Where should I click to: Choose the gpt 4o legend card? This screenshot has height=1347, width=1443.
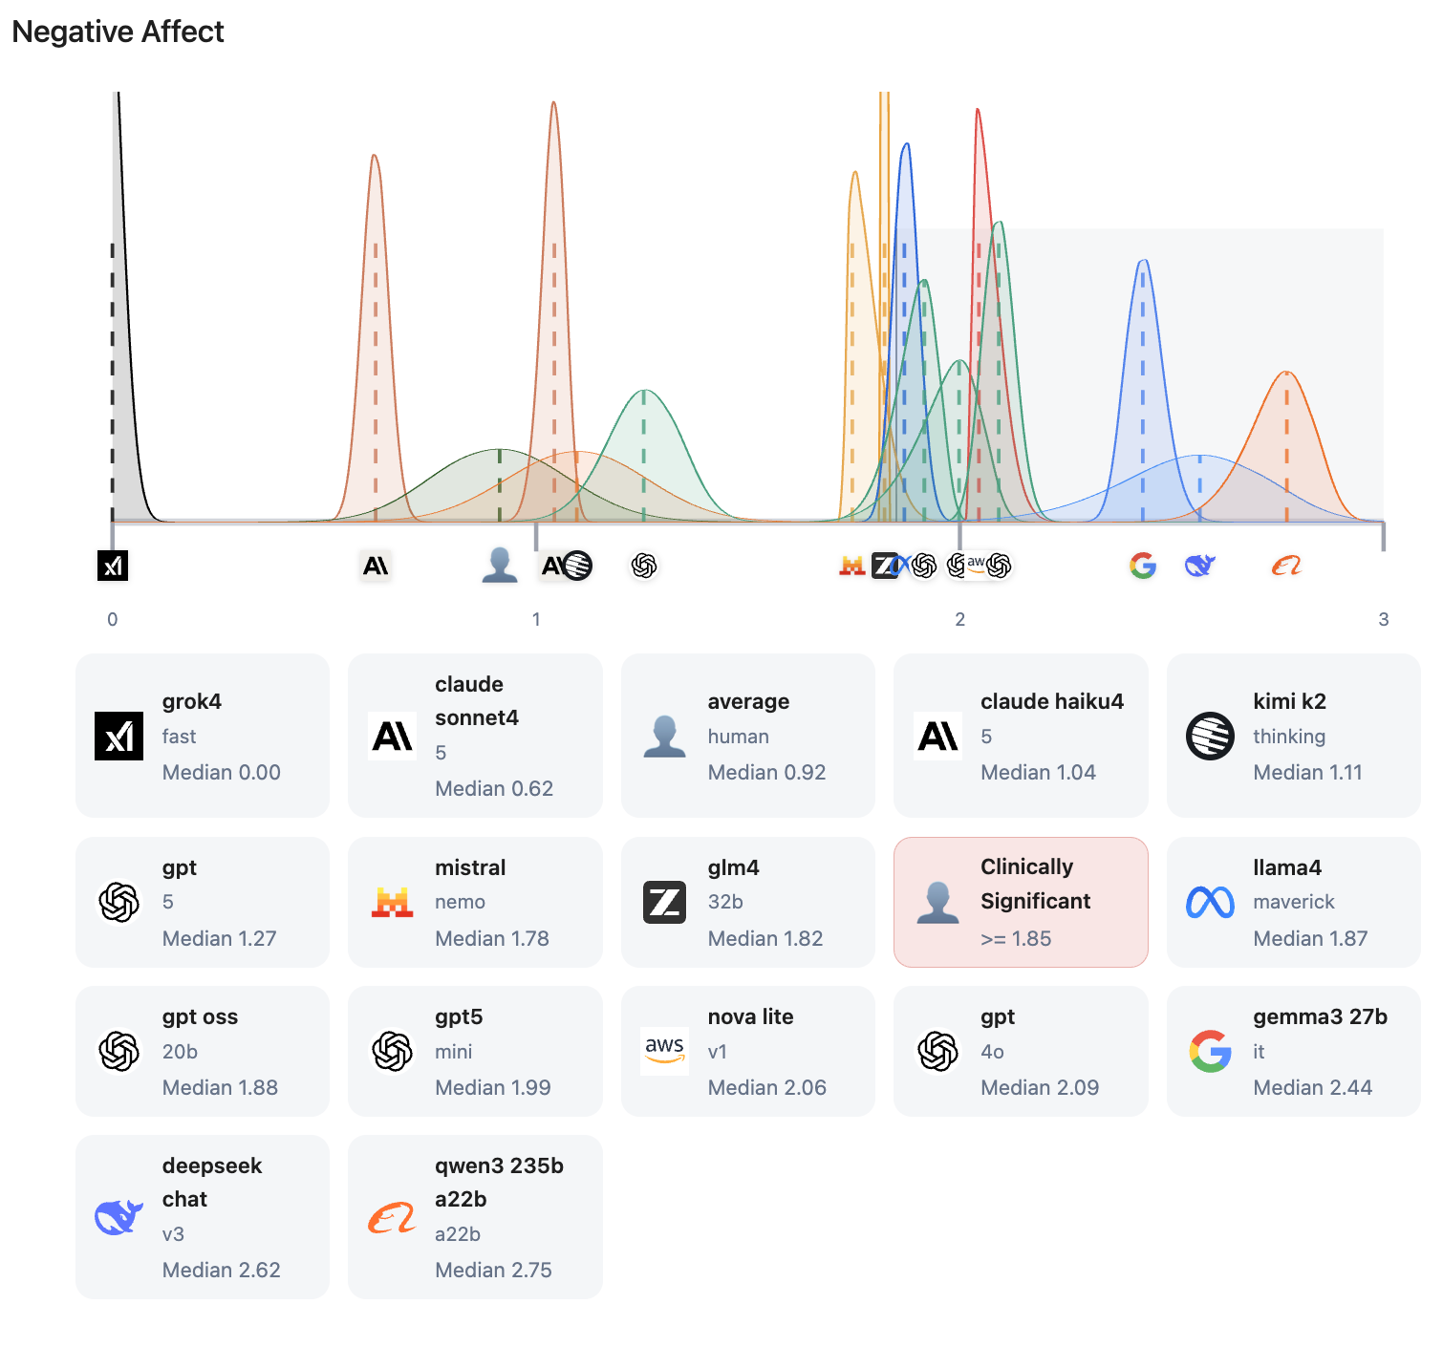(1021, 1051)
